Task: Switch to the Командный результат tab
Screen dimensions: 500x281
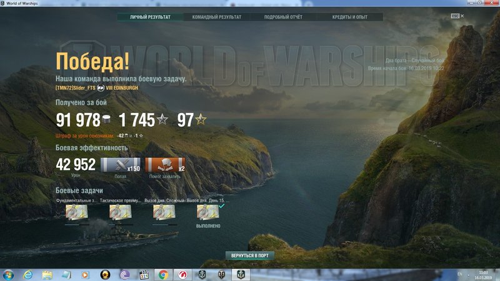Action: (x=216, y=17)
